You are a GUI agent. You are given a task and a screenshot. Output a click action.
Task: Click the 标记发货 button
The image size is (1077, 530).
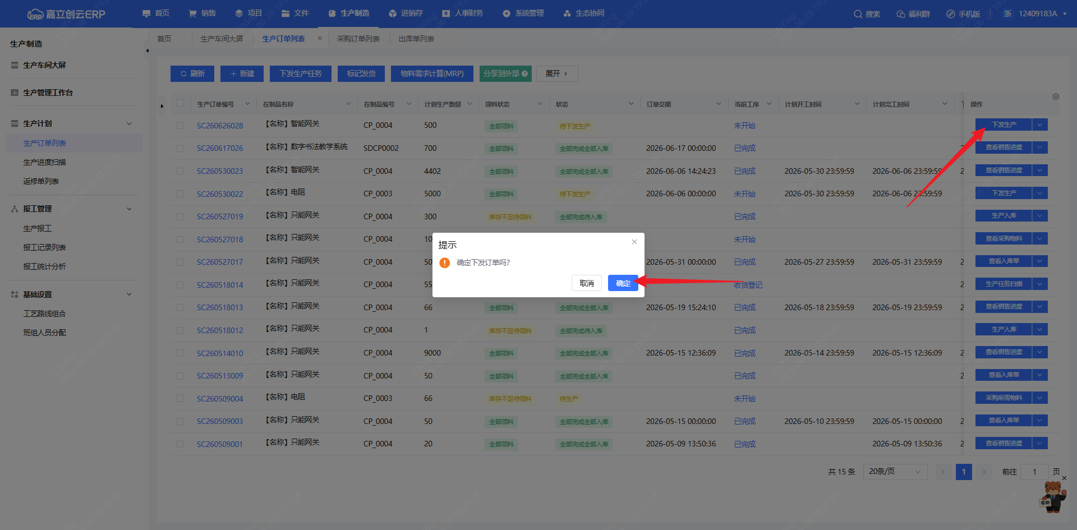point(361,73)
